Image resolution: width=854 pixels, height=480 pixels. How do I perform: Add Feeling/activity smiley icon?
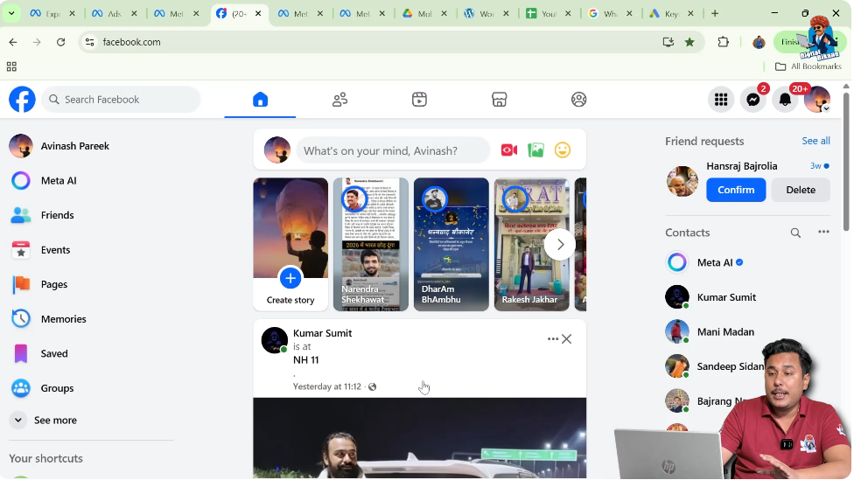563,150
